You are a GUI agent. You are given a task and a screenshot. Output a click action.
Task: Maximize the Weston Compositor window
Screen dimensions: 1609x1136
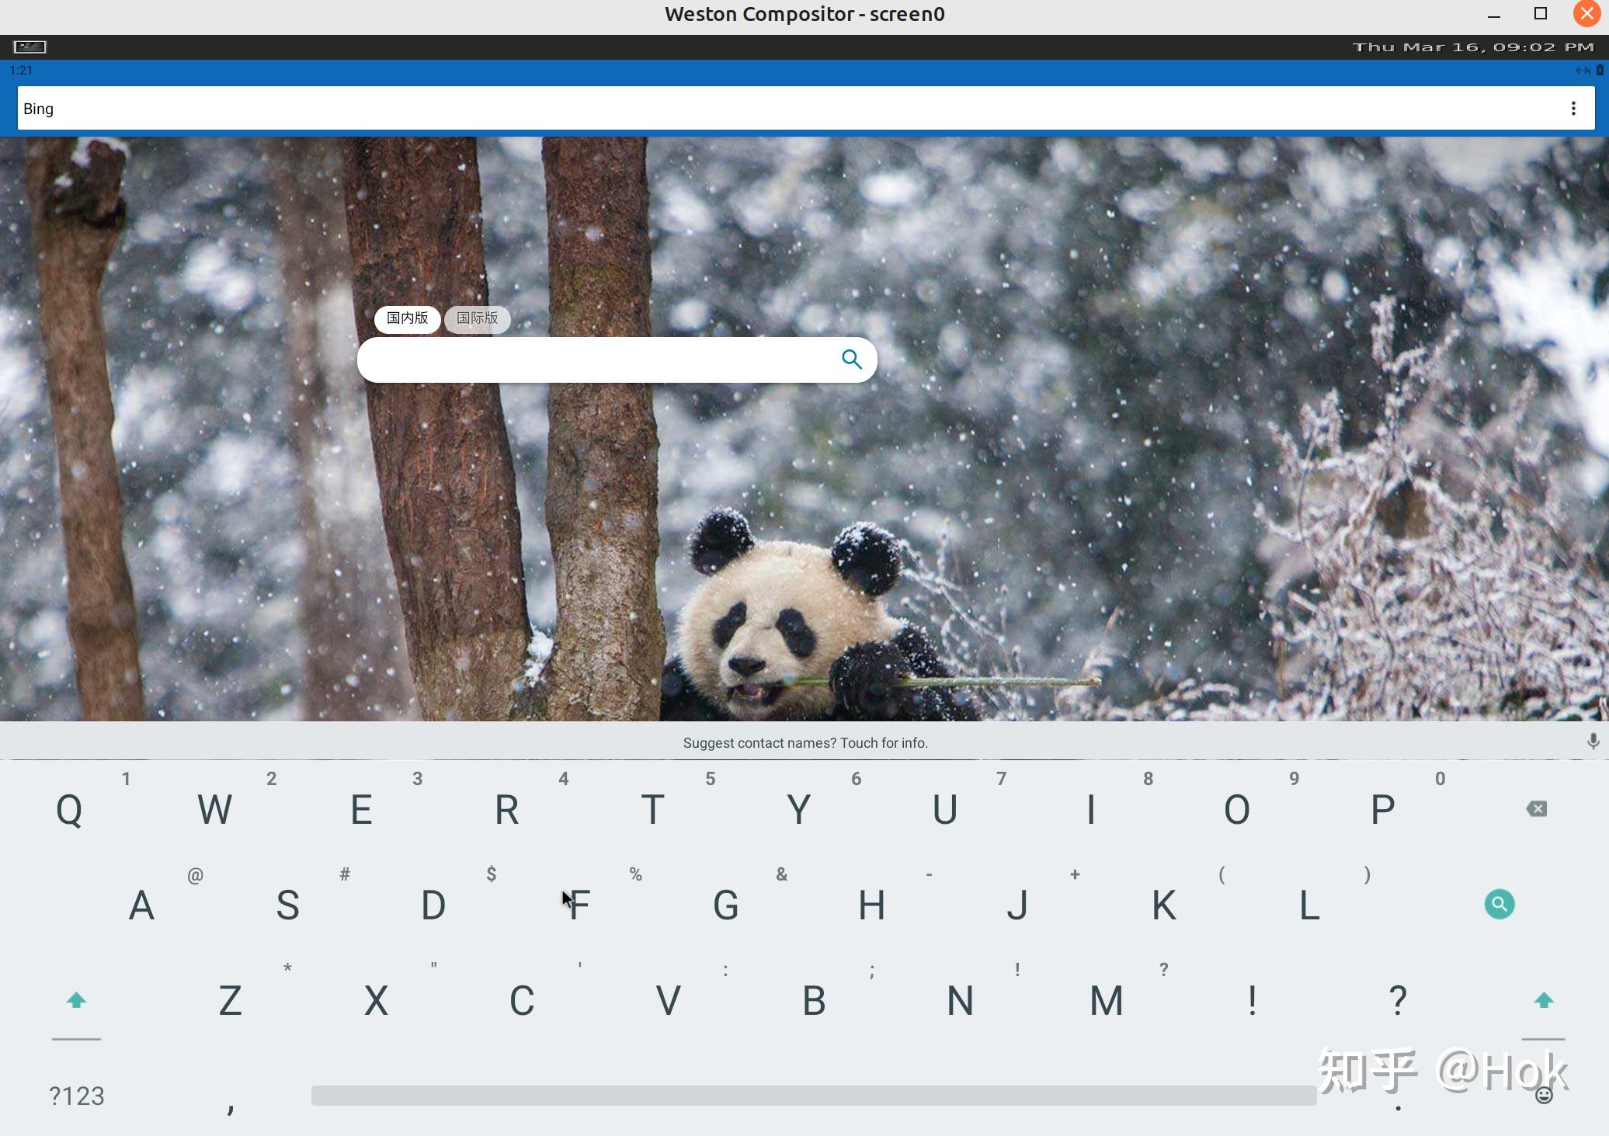pyautogui.click(x=1541, y=14)
